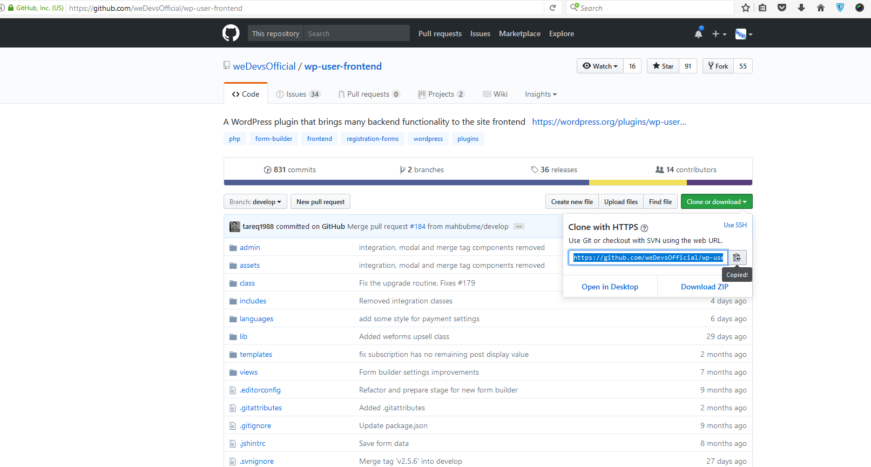This screenshot has height=467, width=871.
Task: Open Pull requests in top navigation
Action: tap(440, 33)
